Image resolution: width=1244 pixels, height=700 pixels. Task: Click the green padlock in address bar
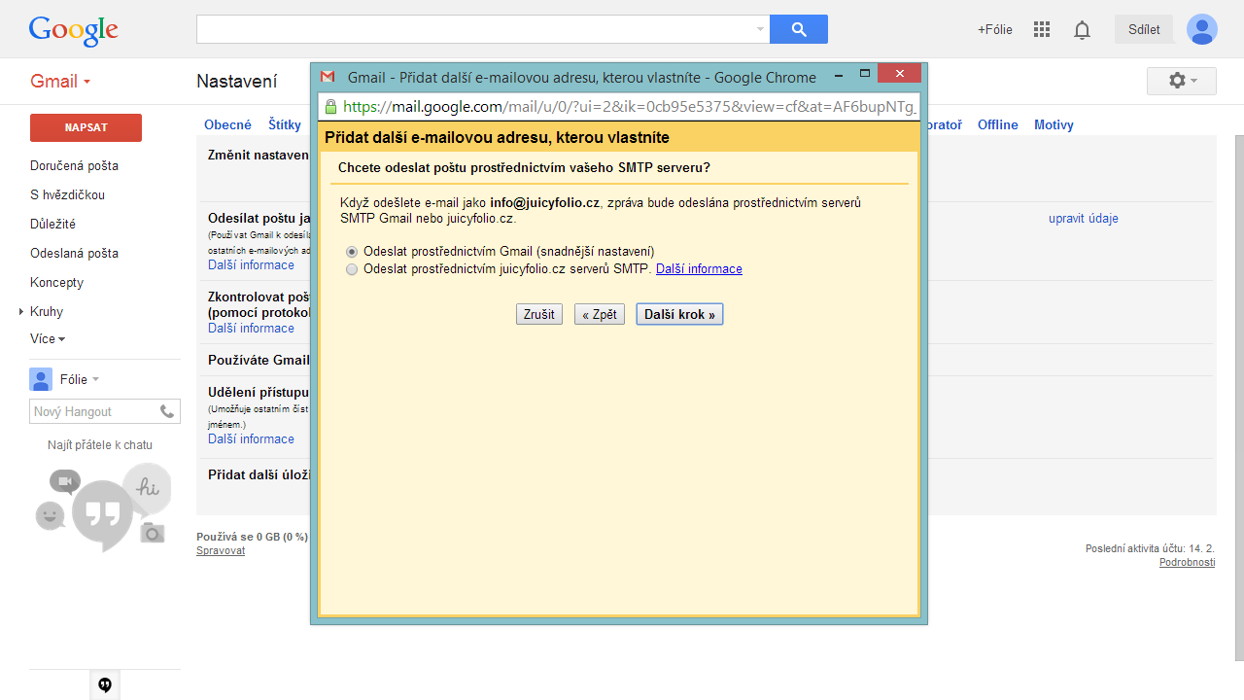330,107
